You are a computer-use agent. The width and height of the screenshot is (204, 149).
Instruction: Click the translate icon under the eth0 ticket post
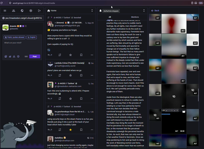point(49,50)
